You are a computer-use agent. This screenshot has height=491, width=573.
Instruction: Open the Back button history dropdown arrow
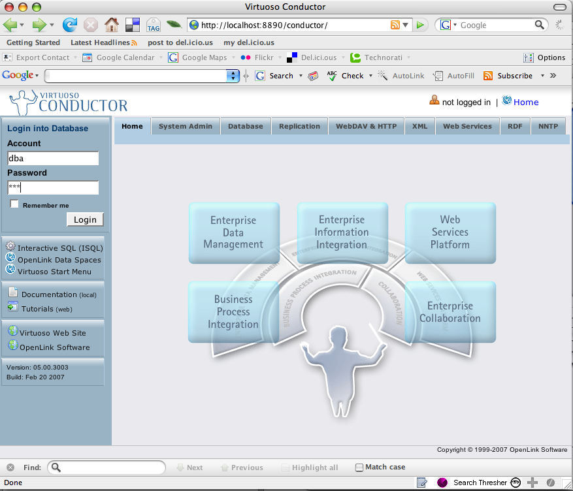point(22,25)
